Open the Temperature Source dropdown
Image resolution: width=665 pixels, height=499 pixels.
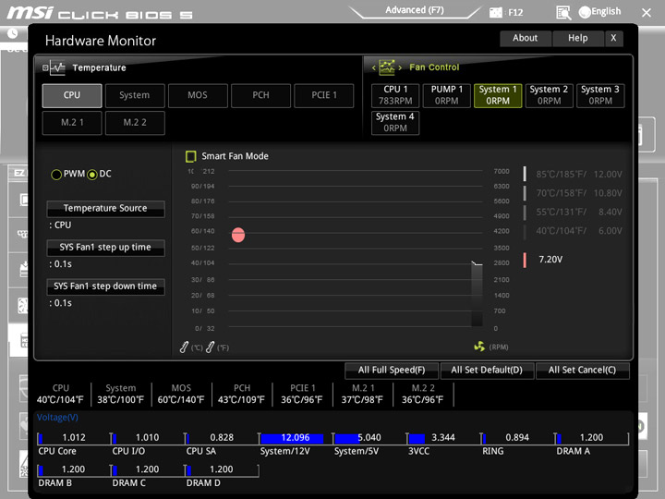pos(105,208)
